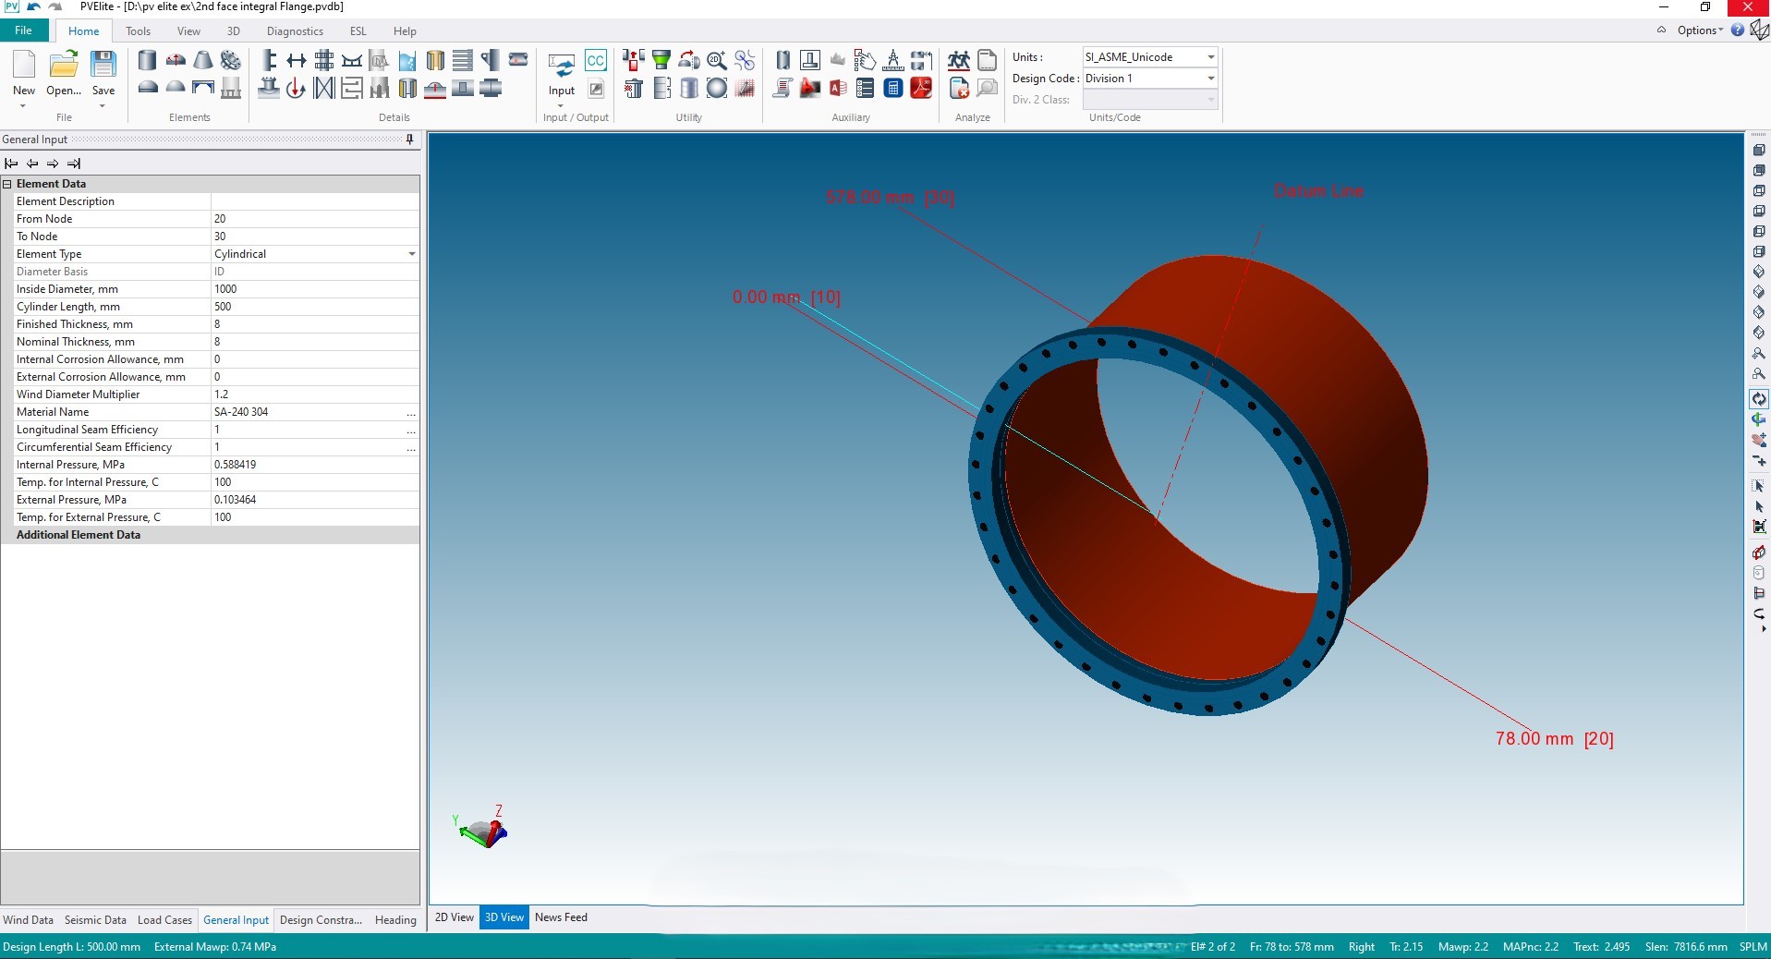Click the green funnel utility icon
The width and height of the screenshot is (1771, 959).
(x=661, y=61)
